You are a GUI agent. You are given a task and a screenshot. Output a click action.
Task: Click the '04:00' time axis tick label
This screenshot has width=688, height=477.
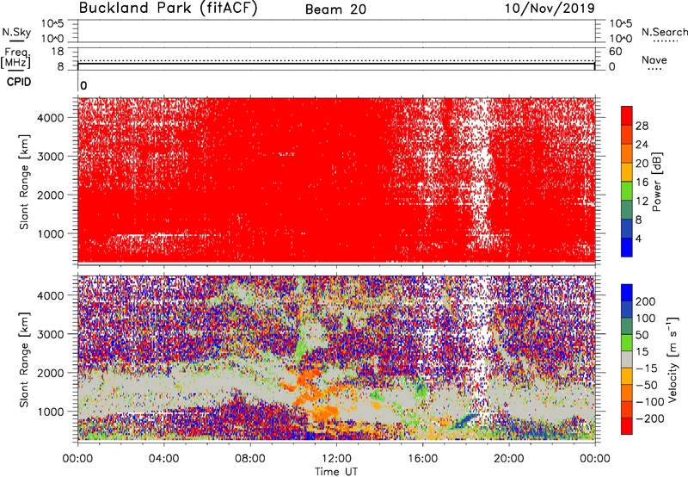(164, 459)
